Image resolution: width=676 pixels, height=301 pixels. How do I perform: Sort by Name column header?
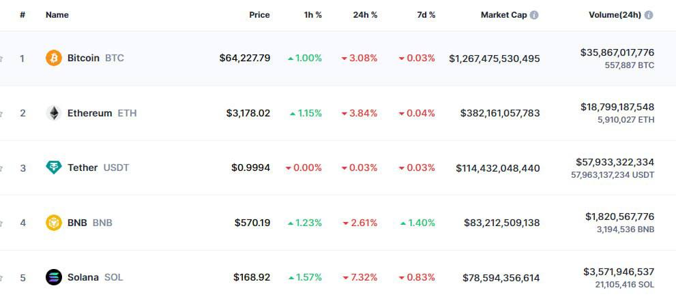(57, 15)
